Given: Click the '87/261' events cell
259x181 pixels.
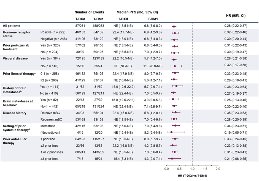Looking at the screenshot, I should [80, 26].
